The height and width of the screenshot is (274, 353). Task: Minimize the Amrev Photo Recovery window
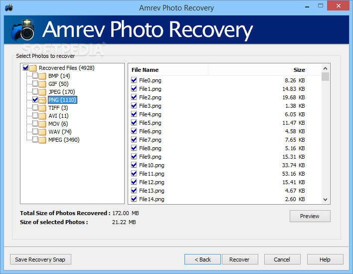click(307, 6)
